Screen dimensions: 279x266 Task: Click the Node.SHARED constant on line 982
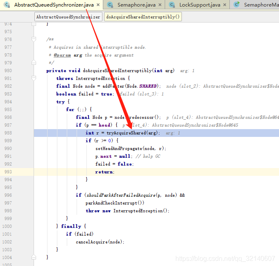142,86
